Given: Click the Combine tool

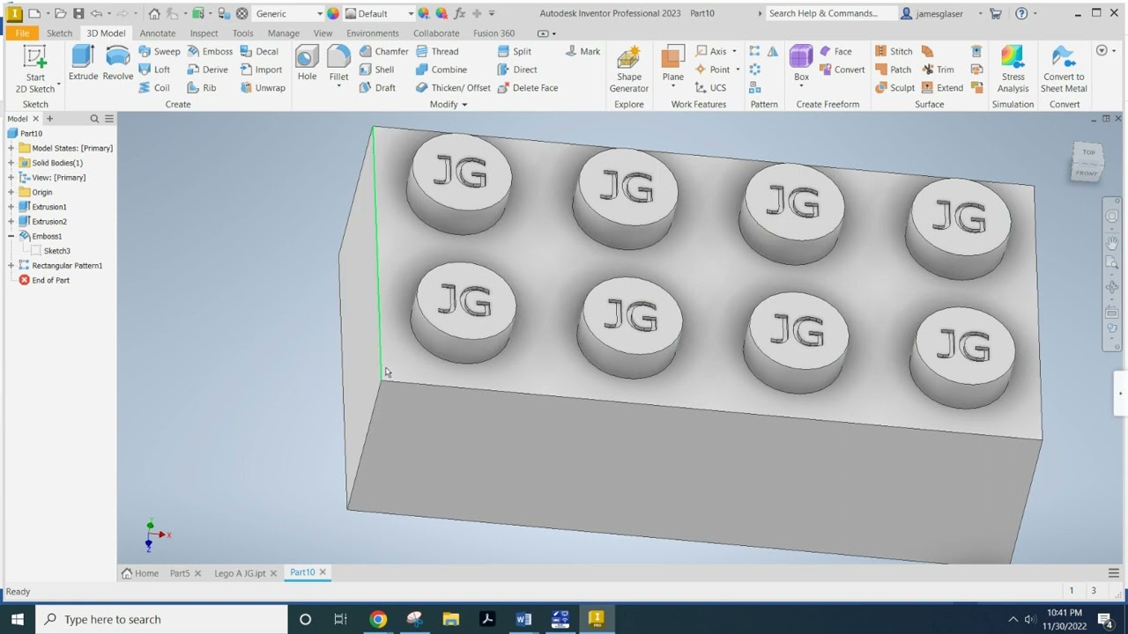Looking at the screenshot, I should pyautogui.click(x=442, y=70).
